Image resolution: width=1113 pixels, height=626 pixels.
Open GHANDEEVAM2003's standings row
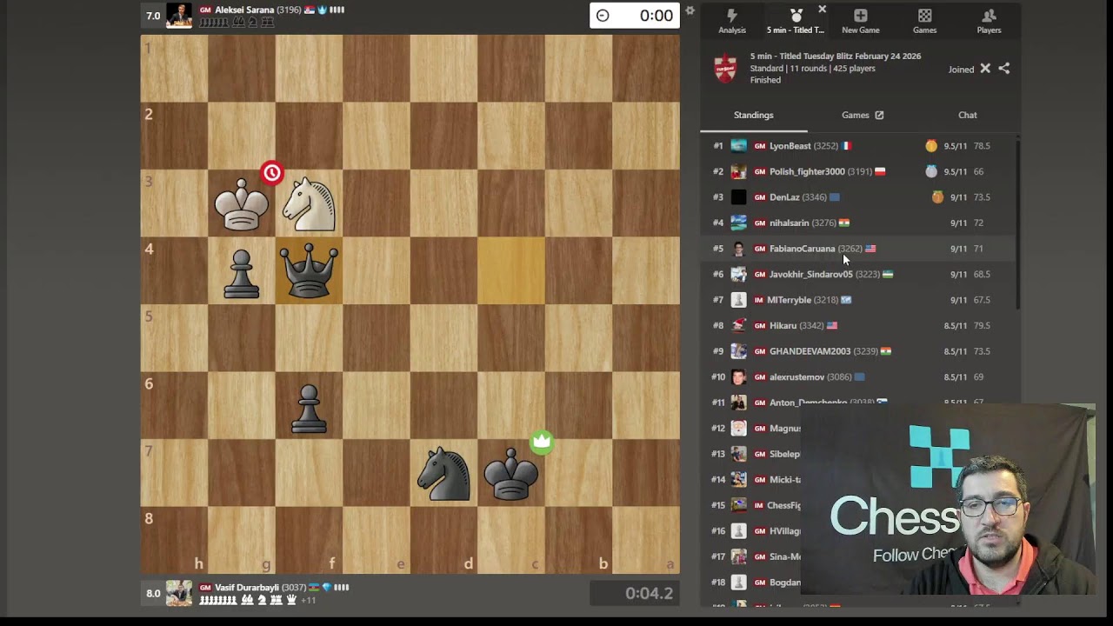[x=857, y=351]
